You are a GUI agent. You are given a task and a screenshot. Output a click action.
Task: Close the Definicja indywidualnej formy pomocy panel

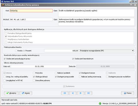pos(135,5)
